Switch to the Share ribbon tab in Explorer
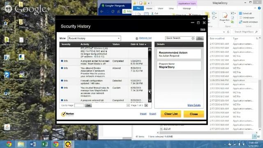 point(160,8)
